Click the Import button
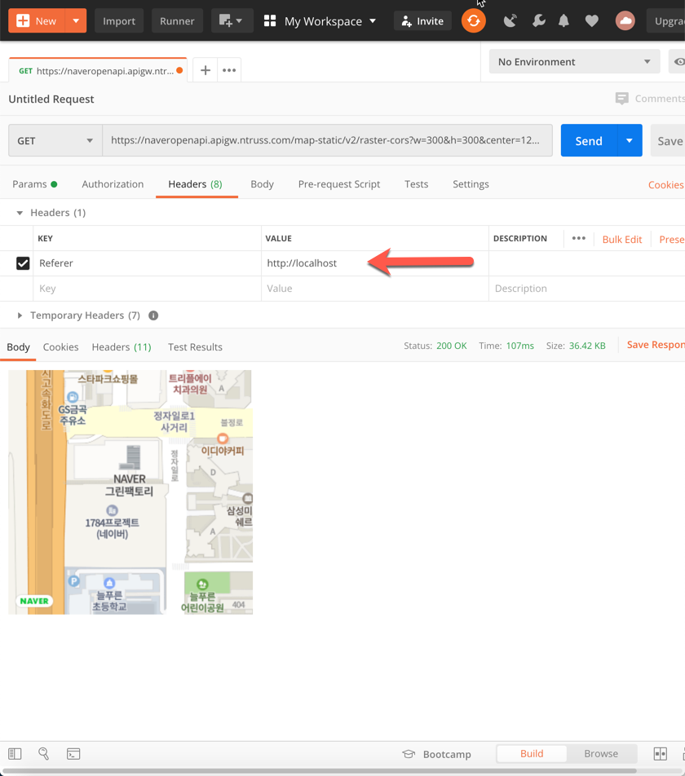Image resolution: width=685 pixels, height=776 pixels. click(119, 21)
